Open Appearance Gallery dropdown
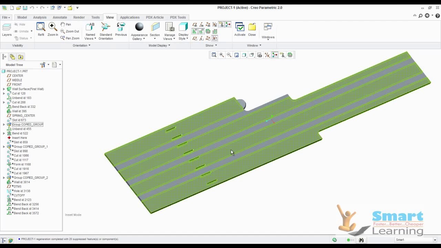Image resolution: width=441 pixels, height=248 pixels. (139, 37)
